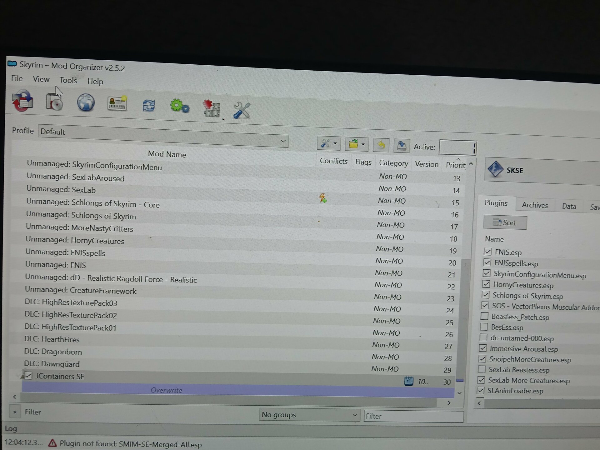Image resolution: width=600 pixels, height=450 pixels.
Task: Click the puzzle pieces tools icon
Action: click(212, 109)
